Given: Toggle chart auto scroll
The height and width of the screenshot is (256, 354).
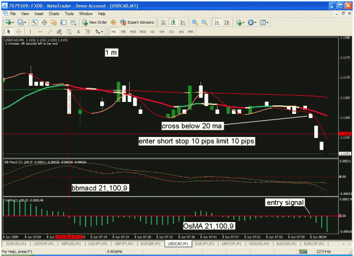Looking at the screenshot, I should pyautogui.click(x=217, y=22).
